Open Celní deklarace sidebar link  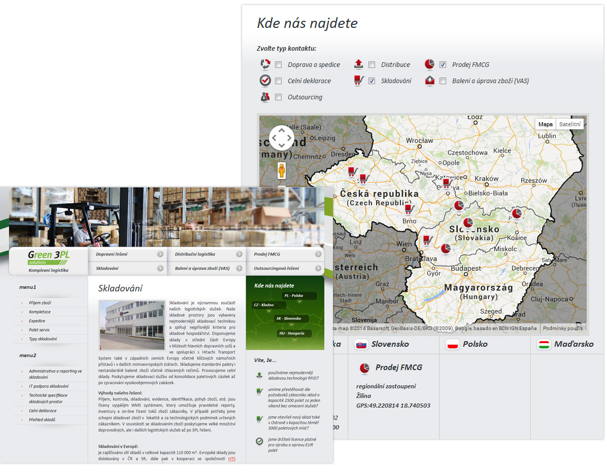[x=43, y=411]
